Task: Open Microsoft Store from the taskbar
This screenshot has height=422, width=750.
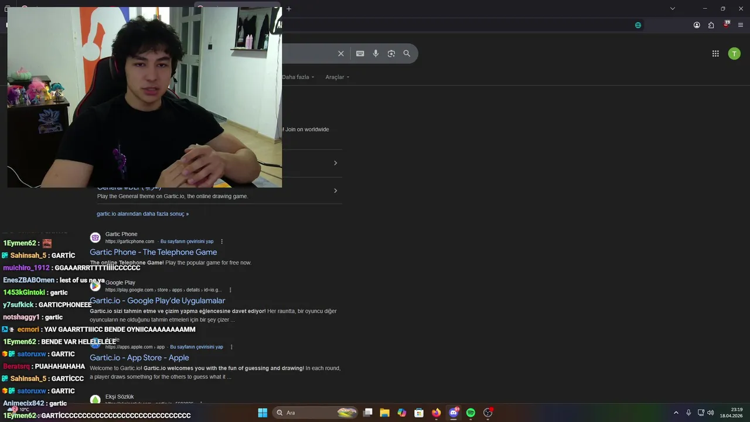Action: point(419,413)
